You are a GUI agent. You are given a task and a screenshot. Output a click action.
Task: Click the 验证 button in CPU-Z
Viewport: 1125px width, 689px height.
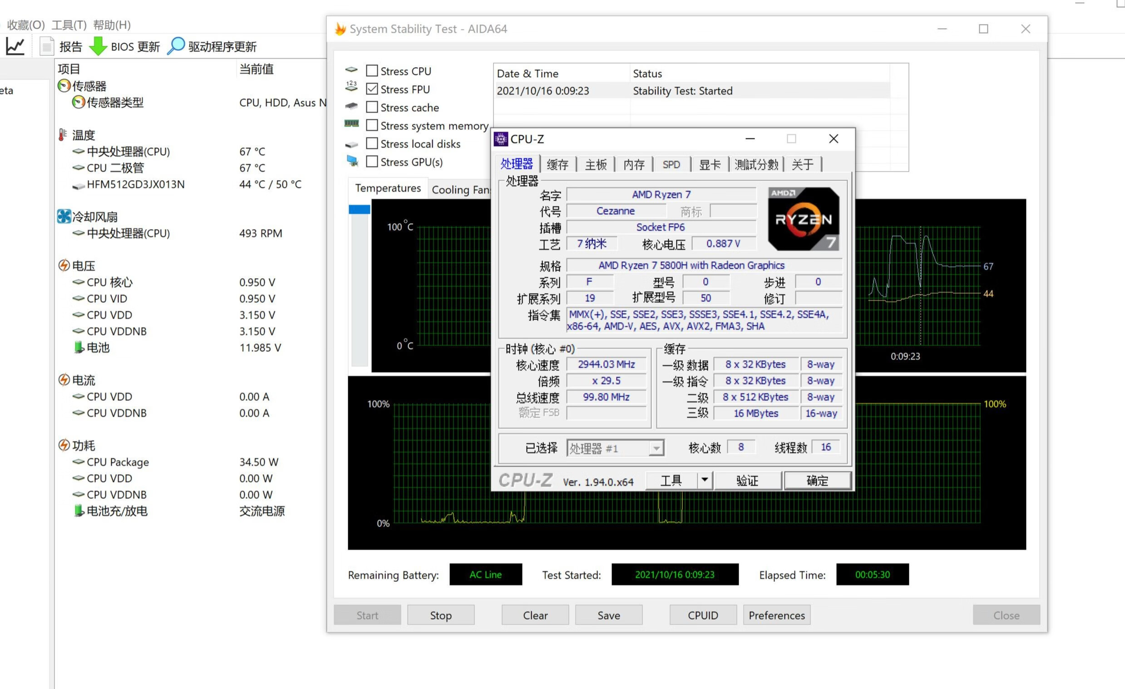[747, 480]
